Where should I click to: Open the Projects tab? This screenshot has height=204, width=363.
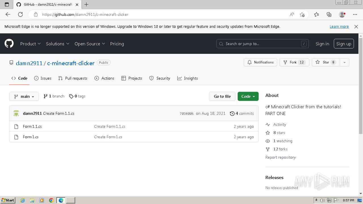132,78
